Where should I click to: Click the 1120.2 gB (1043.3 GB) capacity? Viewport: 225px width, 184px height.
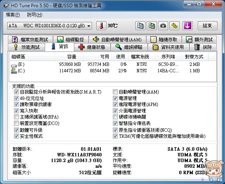pos(77,160)
